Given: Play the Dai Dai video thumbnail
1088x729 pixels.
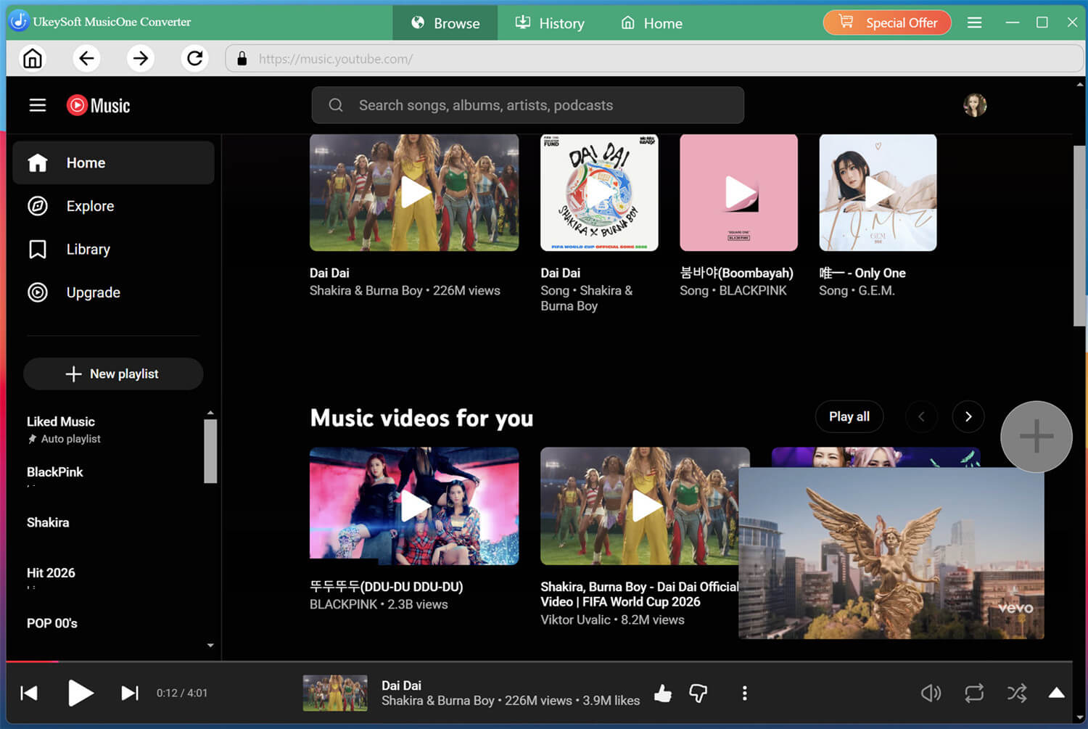Looking at the screenshot, I should pos(414,192).
